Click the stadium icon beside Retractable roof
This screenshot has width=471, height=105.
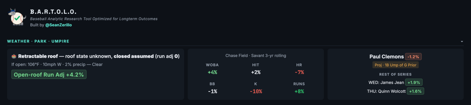tap(14, 56)
